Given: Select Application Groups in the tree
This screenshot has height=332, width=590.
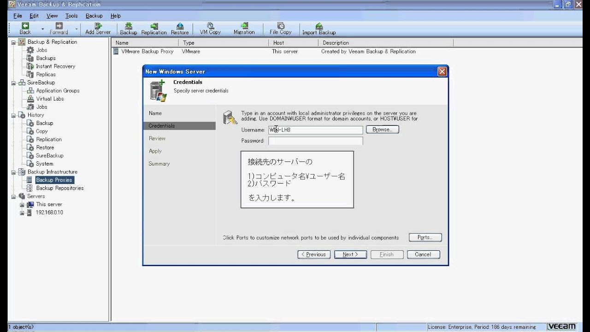Looking at the screenshot, I should click(x=58, y=91).
